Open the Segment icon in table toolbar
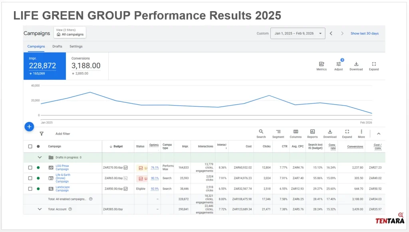Screen dimensions: 409x232 coord(278,132)
